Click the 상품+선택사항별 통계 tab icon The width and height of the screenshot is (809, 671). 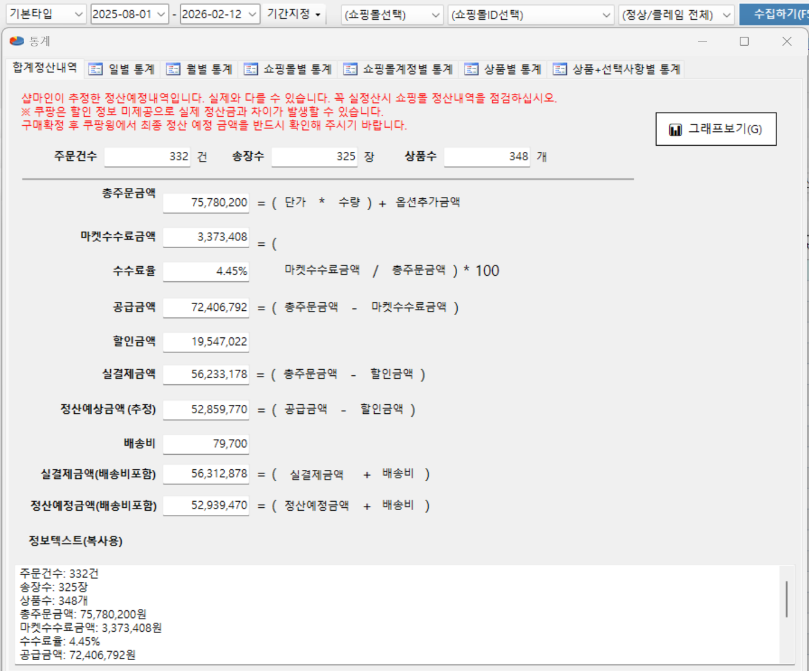coord(560,69)
